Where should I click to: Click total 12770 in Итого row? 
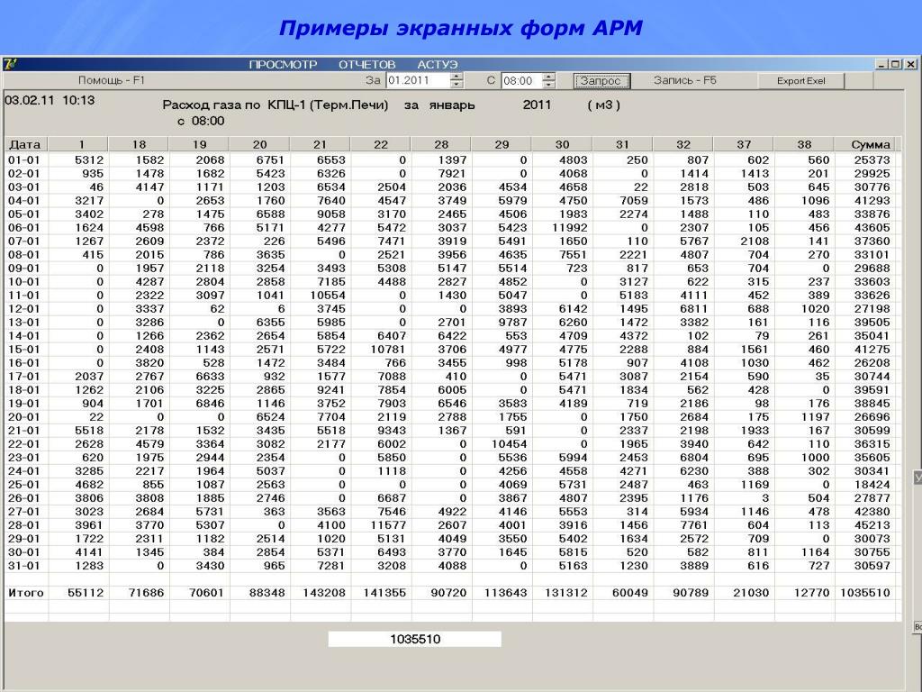point(811,593)
